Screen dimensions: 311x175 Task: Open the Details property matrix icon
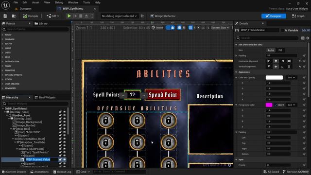tap(303, 38)
